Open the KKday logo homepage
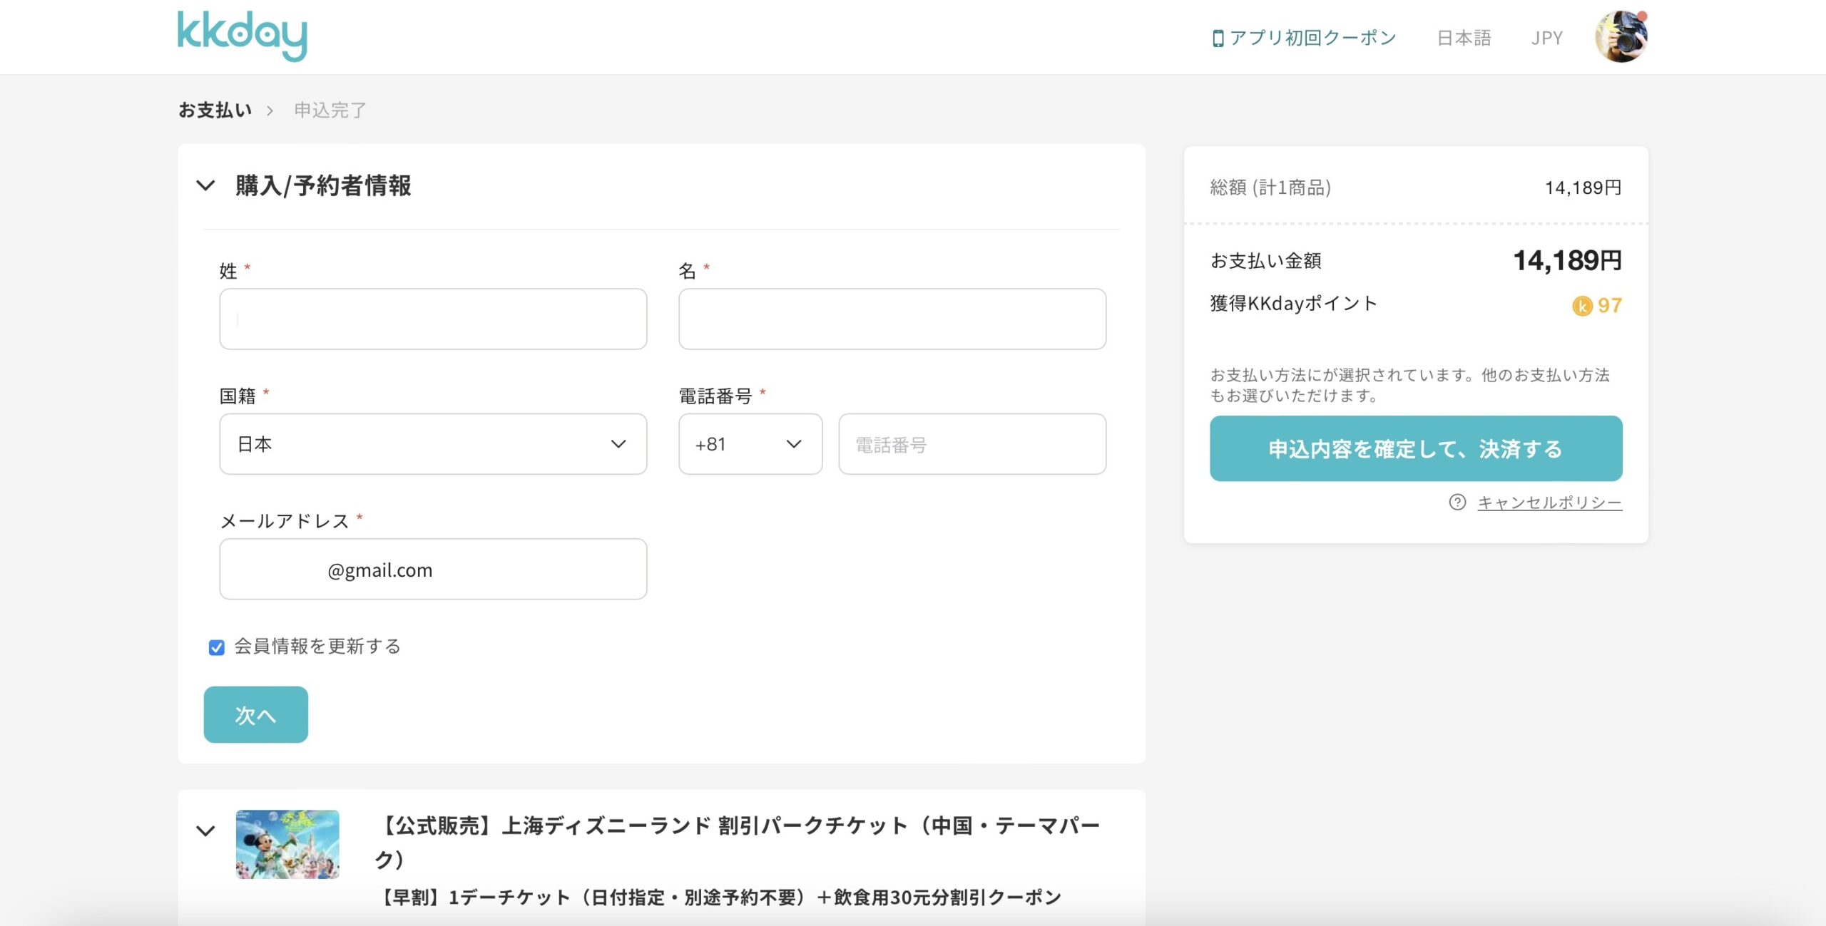 click(x=243, y=36)
